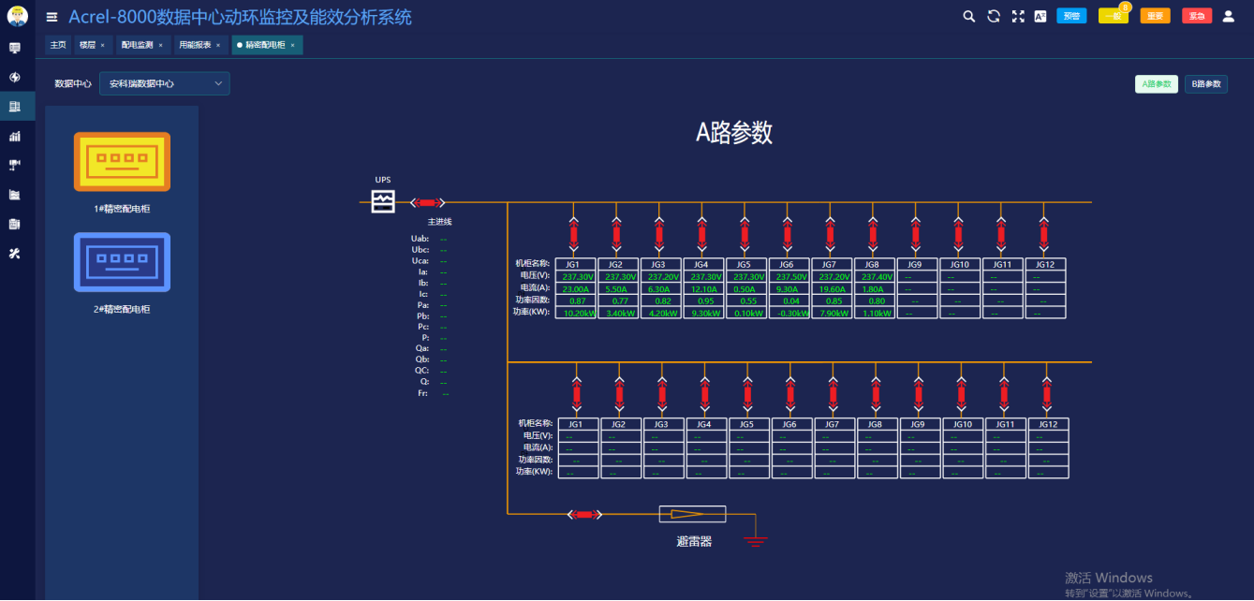
Task: Click the 2#精密配电柜 label
Action: [x=122, y=309]
